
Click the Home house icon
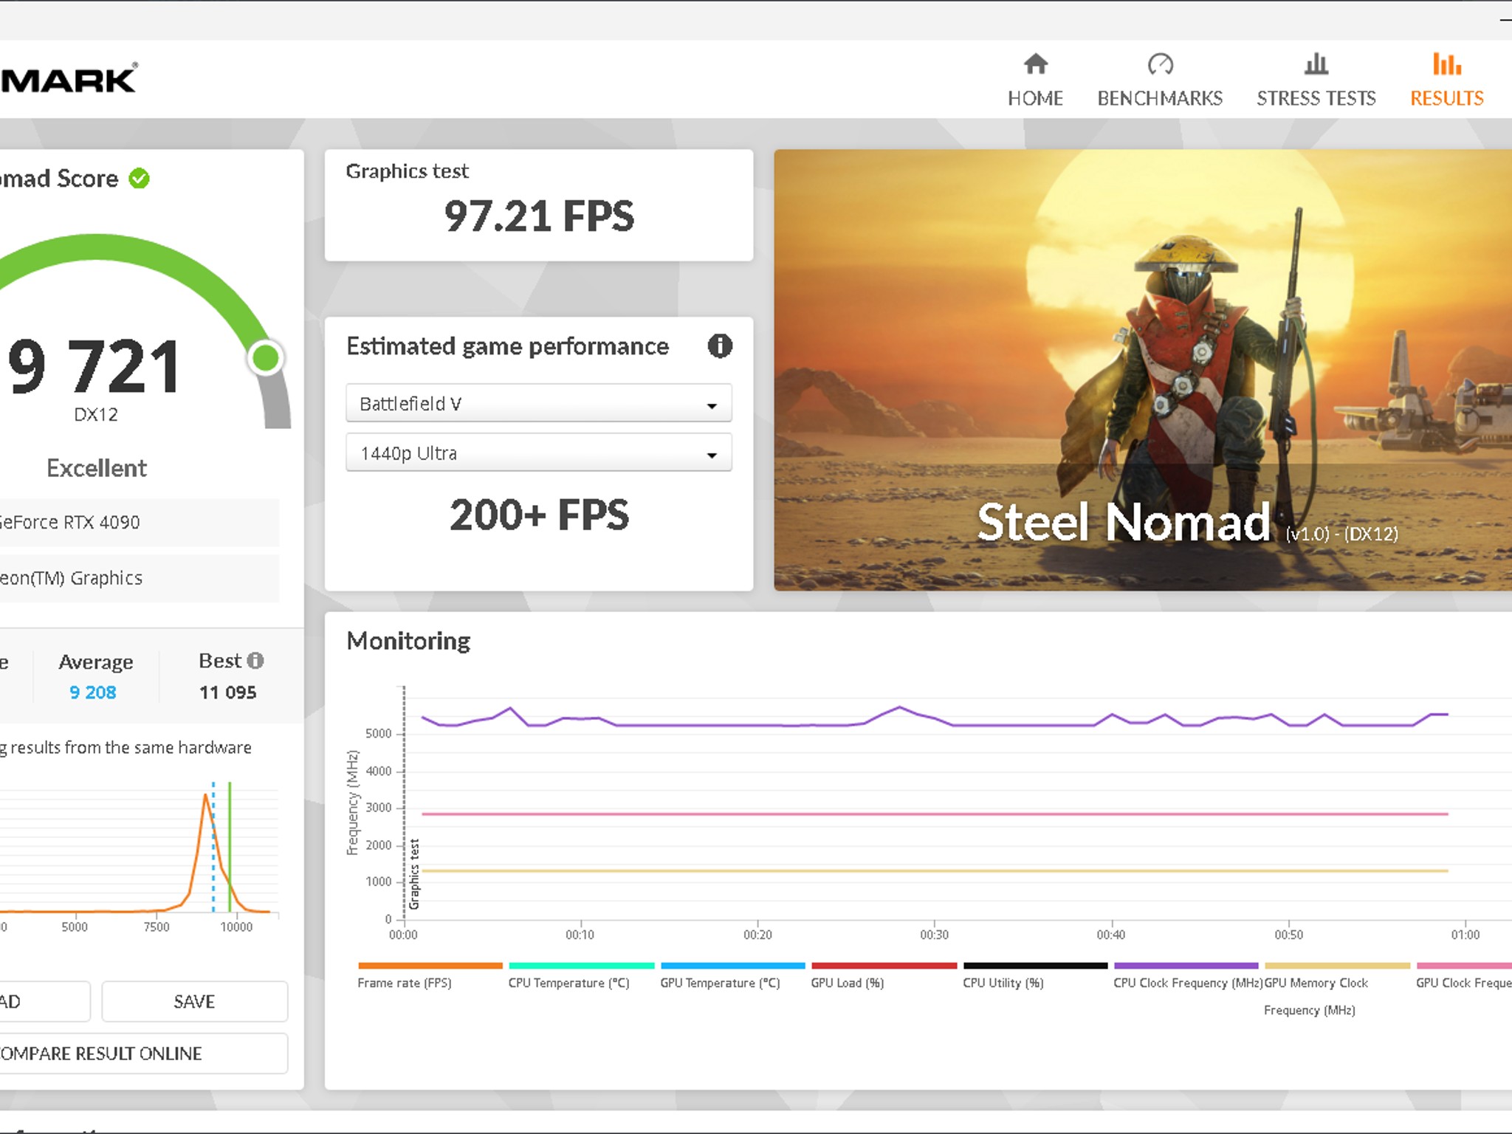point(1036,64)
